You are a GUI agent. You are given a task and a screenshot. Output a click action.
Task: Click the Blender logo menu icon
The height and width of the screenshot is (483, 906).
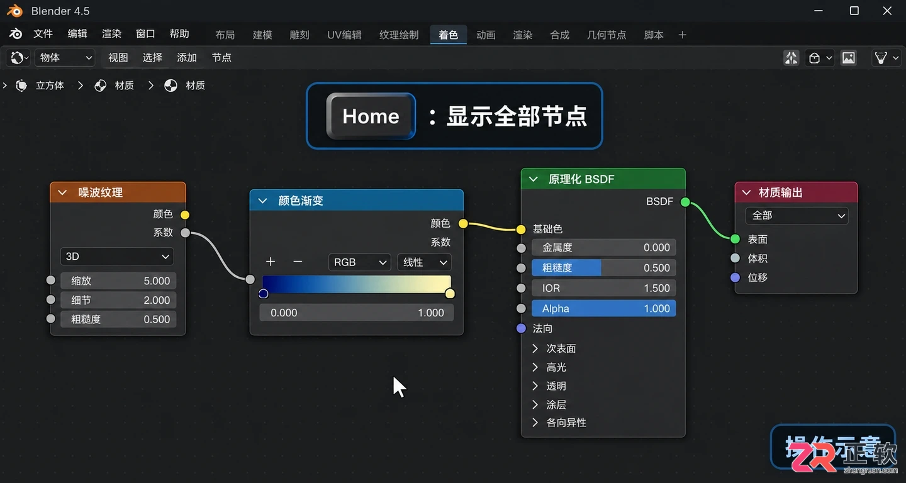[x=16, y=34]
